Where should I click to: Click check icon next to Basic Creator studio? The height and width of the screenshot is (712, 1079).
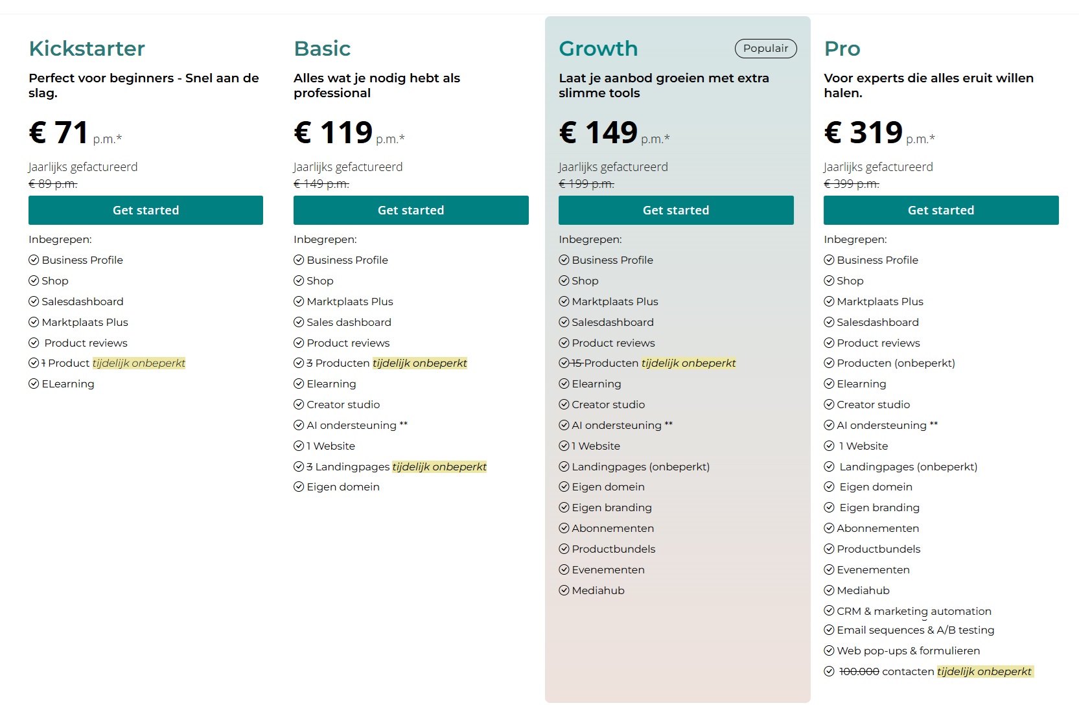click(299, 404)
